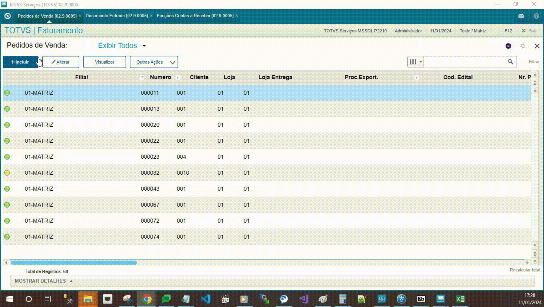Click the Cod. Edital column header
The image size is (544, 307).
point(458,77)
